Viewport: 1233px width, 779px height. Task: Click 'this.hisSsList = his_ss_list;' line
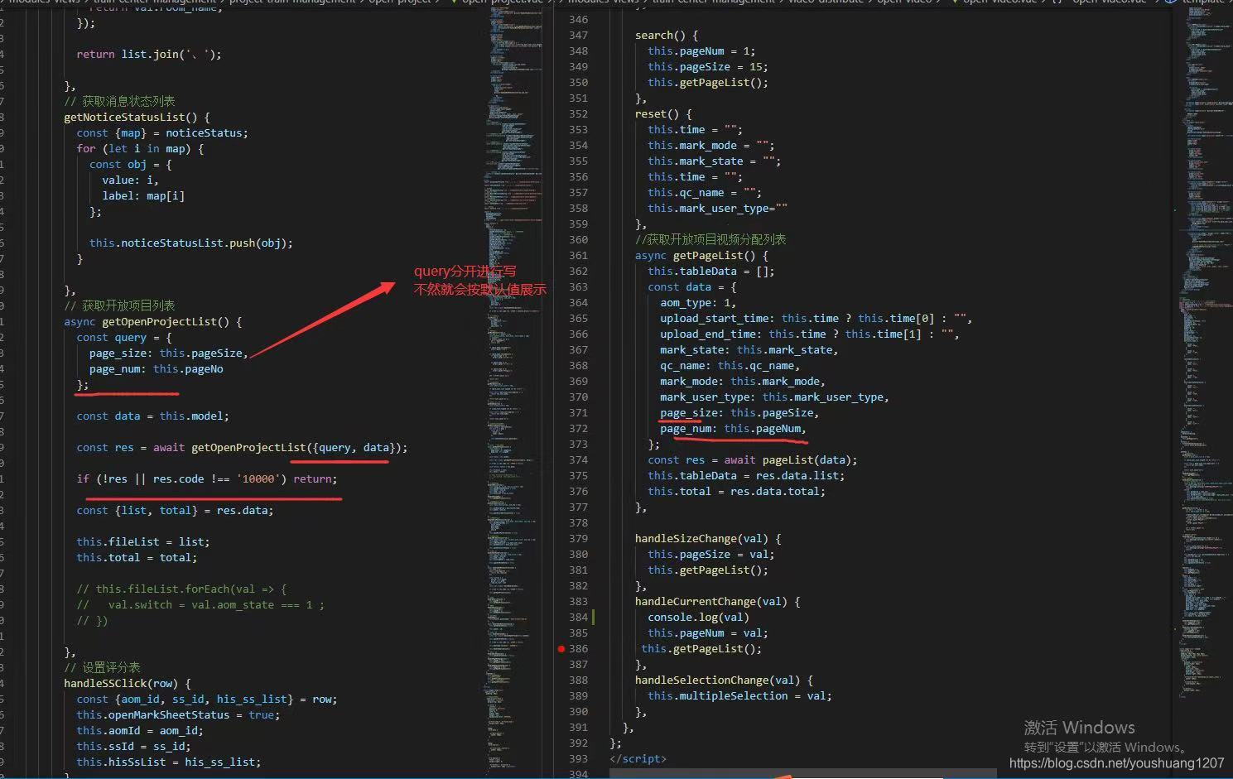coord(169,762)
